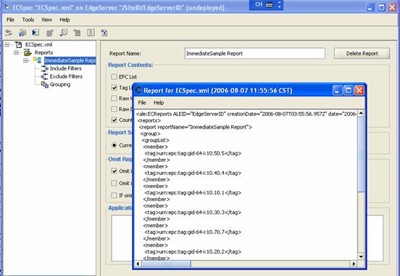The height and width of the screenshot is (276, 400).
Task: Toggle the 'If om' checkbox
Action: [114, 195]
